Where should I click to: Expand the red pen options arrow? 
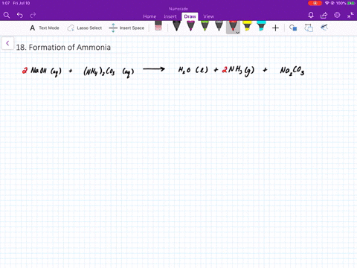click(x=237, y=32)
